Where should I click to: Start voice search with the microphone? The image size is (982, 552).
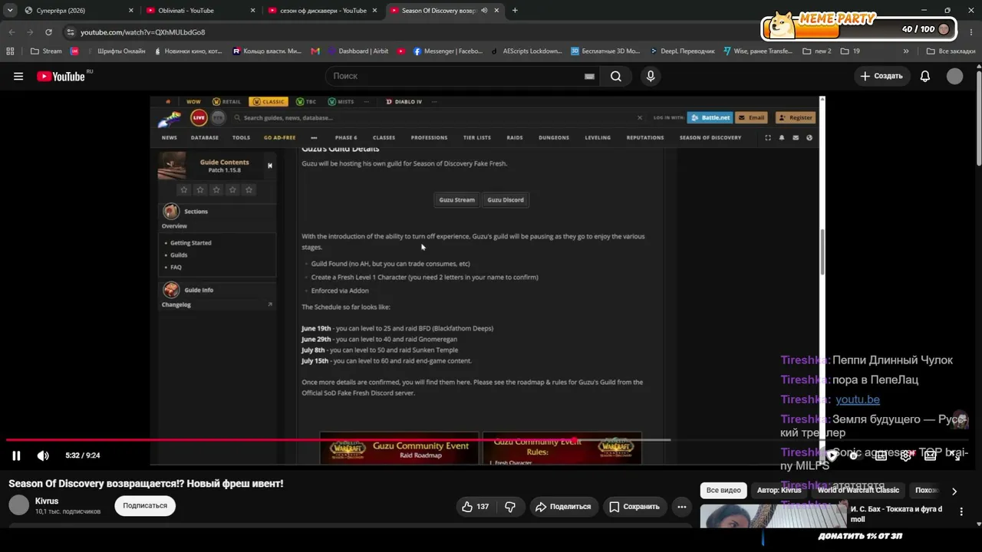pyautogui.click(x=651, y=76)
